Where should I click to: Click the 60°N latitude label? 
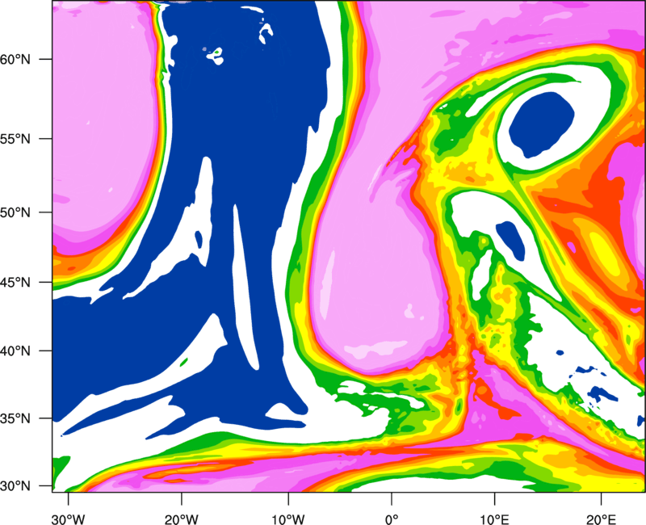point(15,59)
